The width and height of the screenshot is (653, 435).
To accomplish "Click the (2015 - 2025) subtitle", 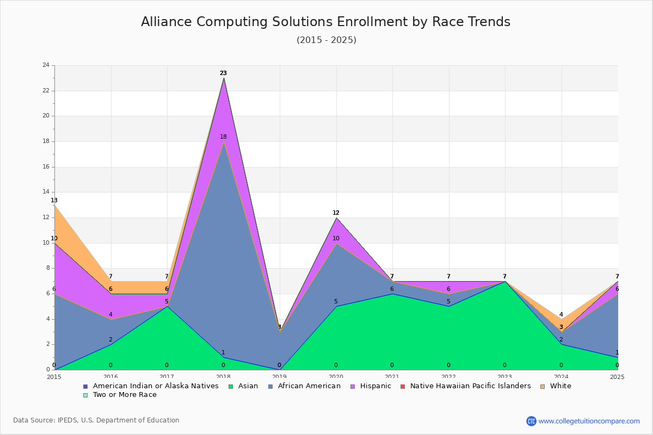I will click(326, 40).
